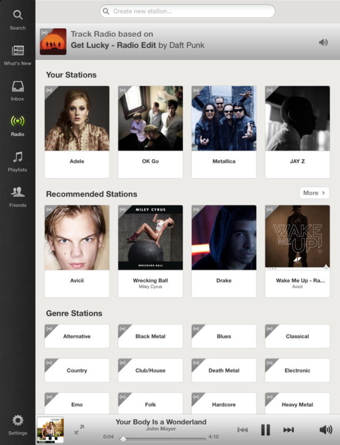This screenshot has height=445, width=340.
Task: Click the Create new station search field
Action: point(187,11)
